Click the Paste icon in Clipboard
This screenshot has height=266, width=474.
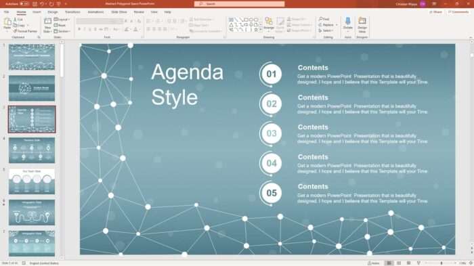pos(7,24)
